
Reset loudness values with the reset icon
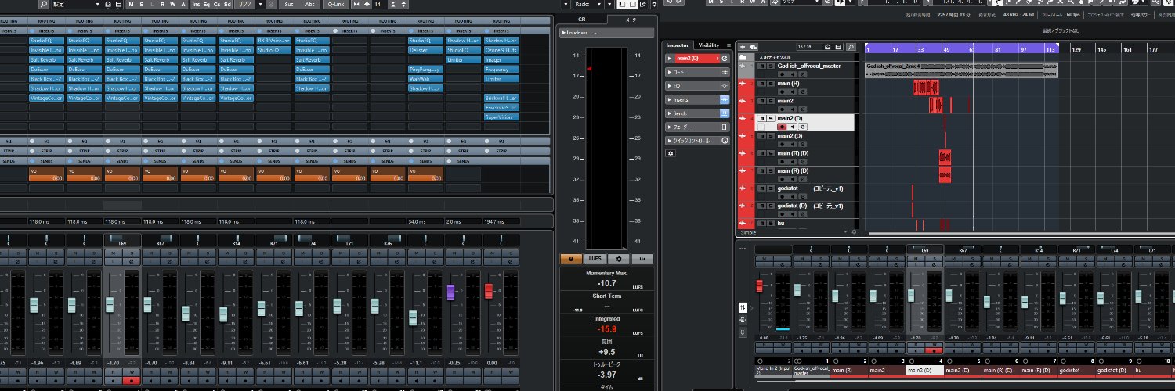pos(642,258)
